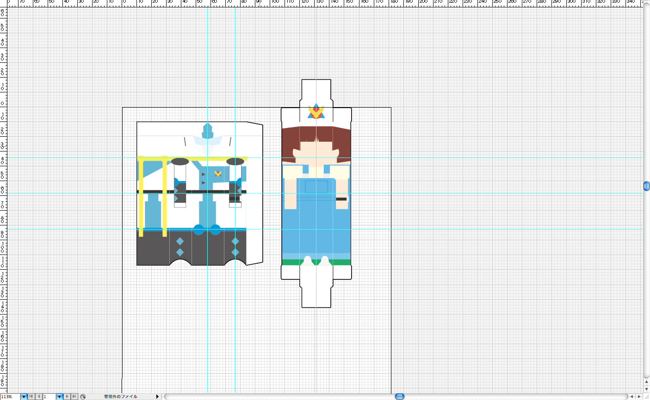Viewport: 650px width, 400px height.
Task: Open the artboard number dropdown
Action: (x=59, y=396)
